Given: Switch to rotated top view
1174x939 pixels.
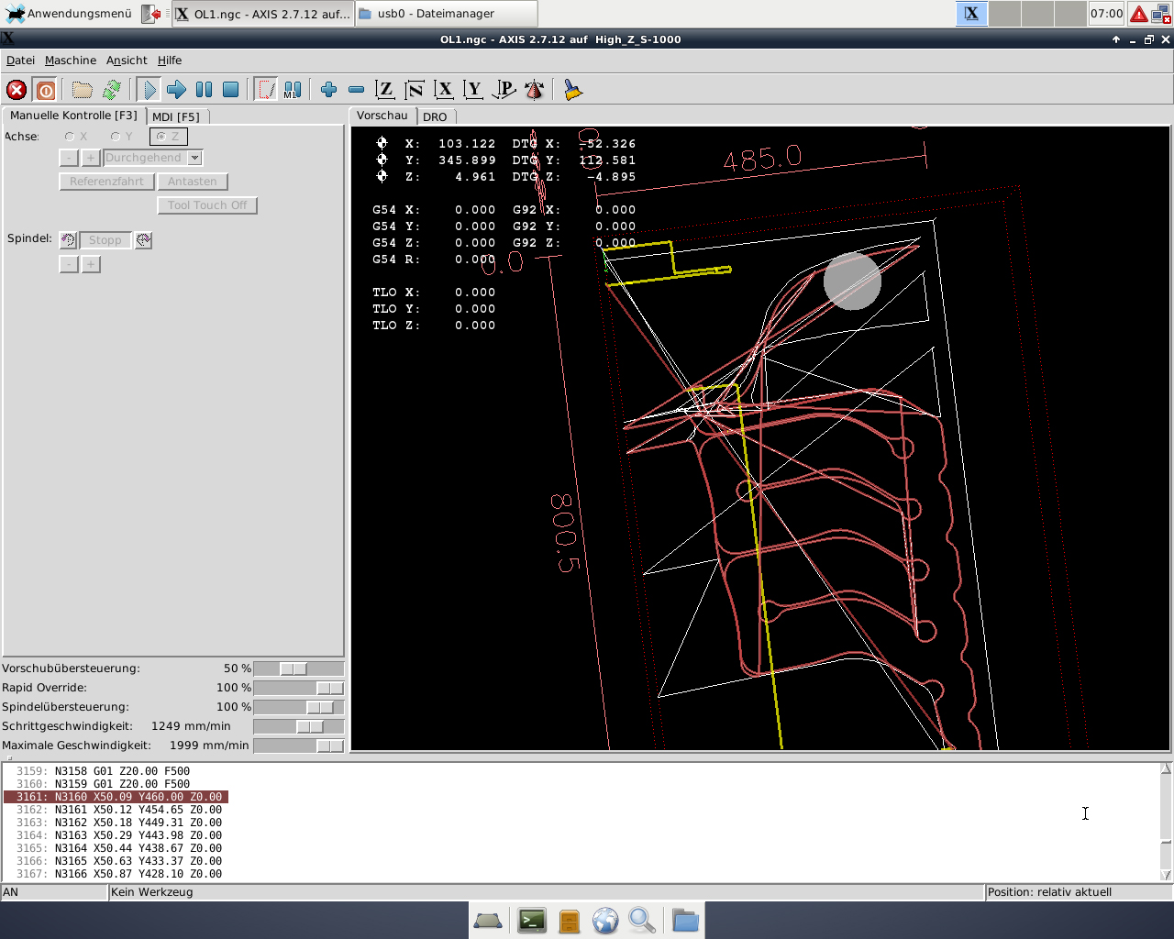Looking at the screenshot, I should pos(415,90).
